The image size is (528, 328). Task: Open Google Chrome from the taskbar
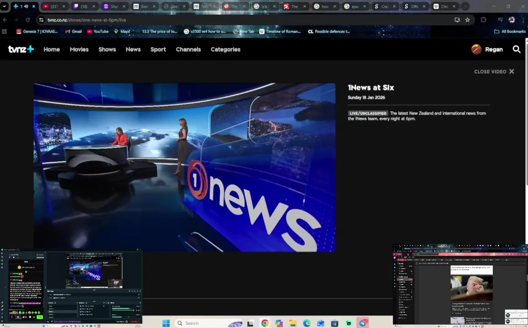coord(265,323)
